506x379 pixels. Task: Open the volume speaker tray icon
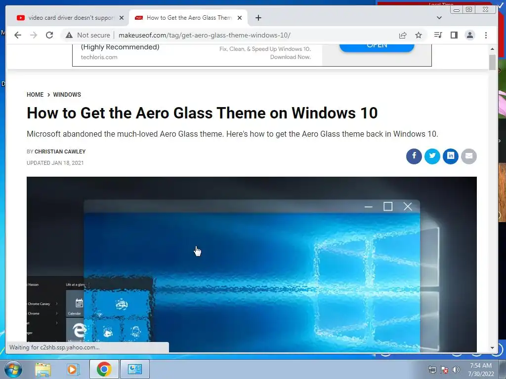coord(456,370)
